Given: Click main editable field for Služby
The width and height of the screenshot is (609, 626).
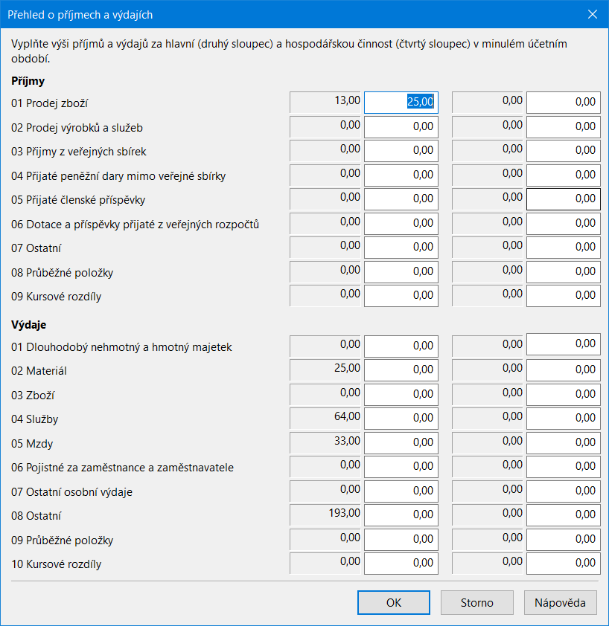Looking at the screenshot, I should coord(401,419).
